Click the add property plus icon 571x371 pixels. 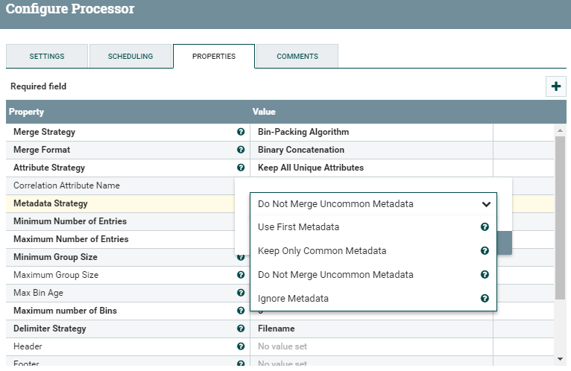555,86
